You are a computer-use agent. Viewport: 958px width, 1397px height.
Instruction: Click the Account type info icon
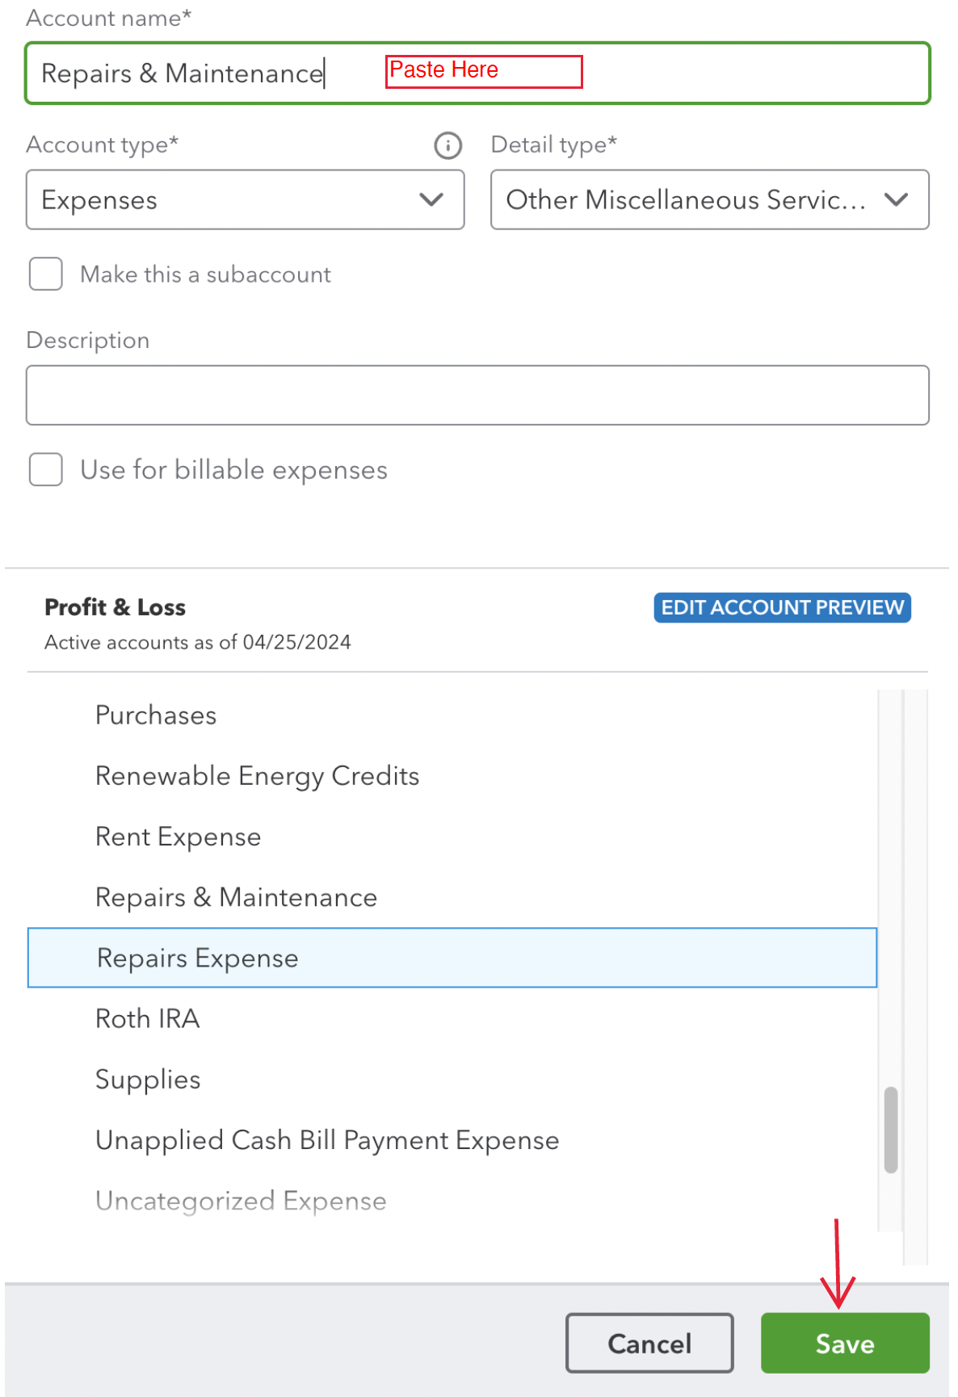tap(447, 145)
